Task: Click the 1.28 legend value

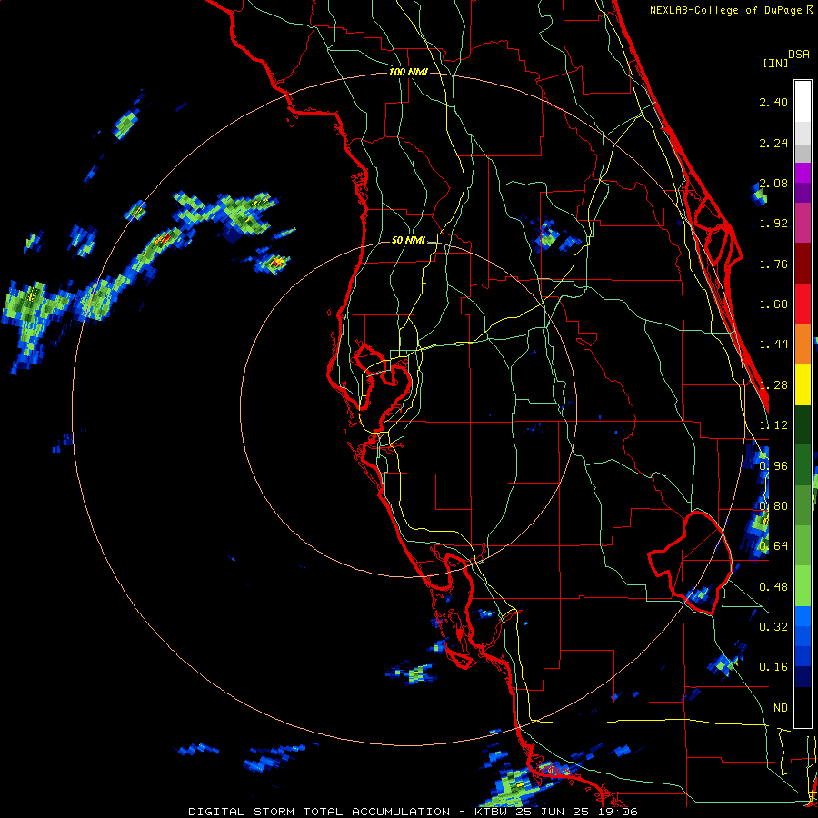Action: click(773, 385)
